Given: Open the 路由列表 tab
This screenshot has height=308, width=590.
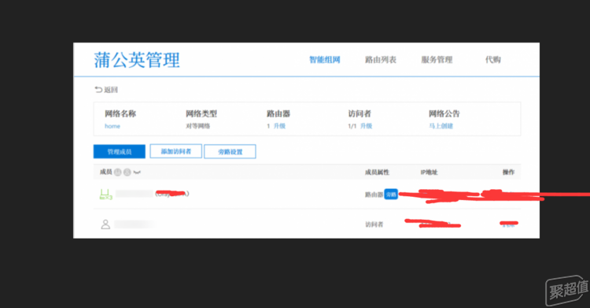Looking at the screenshot, I should pyautogui.click(x=381, y=60).
